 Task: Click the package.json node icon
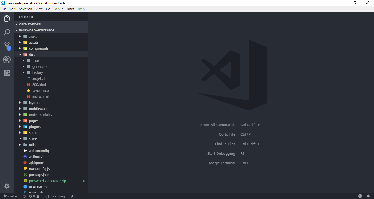25,175
